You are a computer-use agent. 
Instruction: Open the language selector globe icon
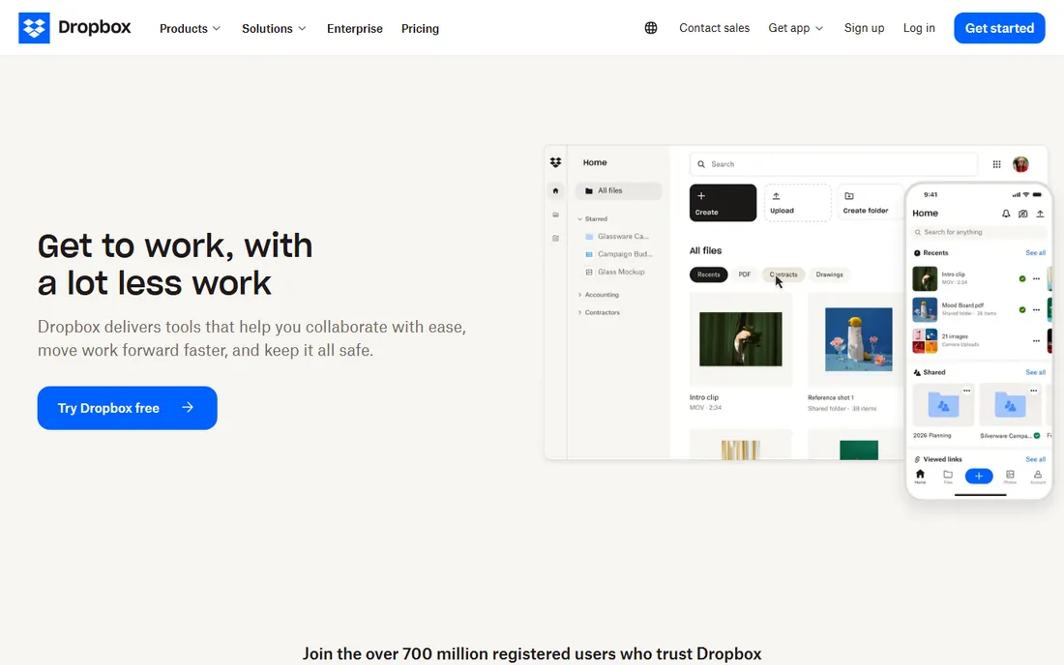pyautogui.click(x=651, y=28)
